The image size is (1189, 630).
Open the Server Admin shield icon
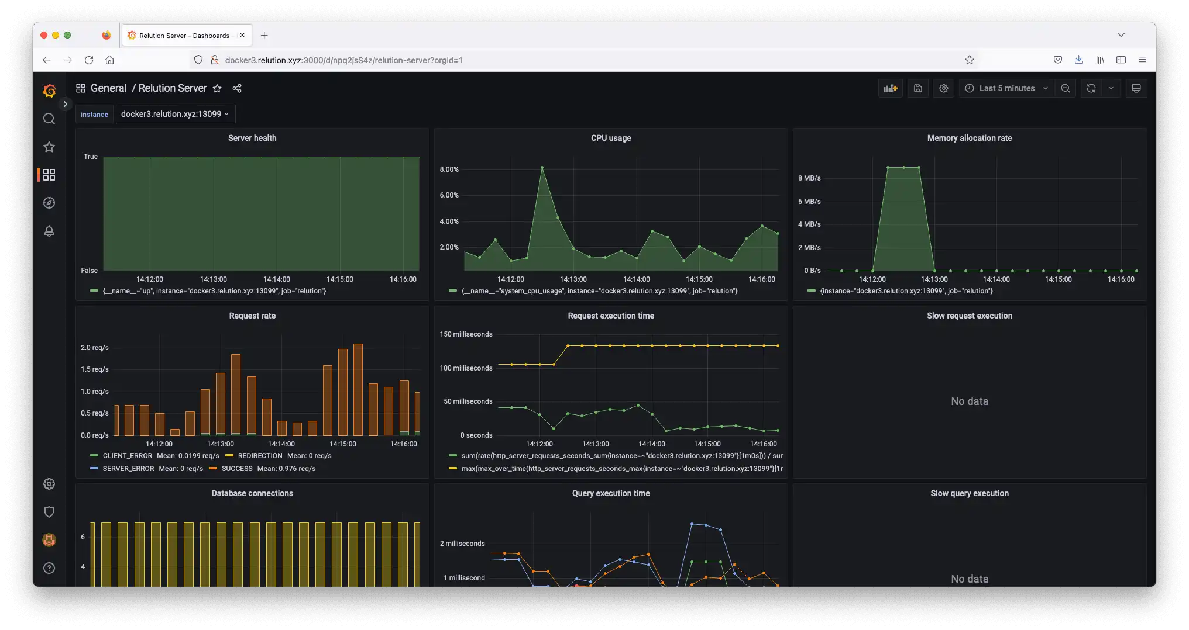[49, 512]
